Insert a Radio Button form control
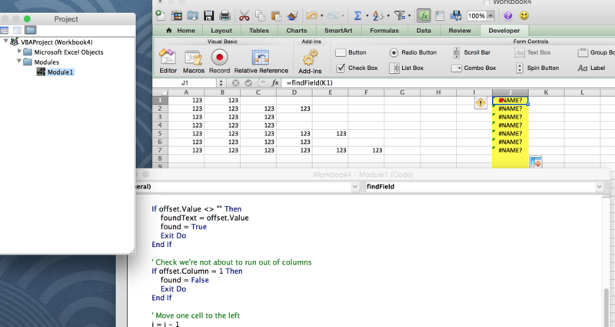Screen dimensions: 615x327 tap(413, 52)
